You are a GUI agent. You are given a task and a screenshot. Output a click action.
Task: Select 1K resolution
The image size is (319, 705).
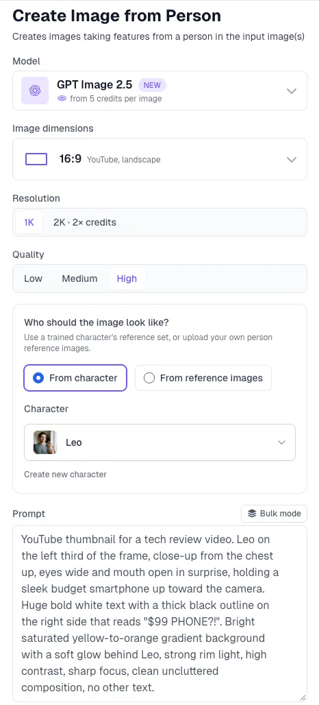tap(29, 222)
